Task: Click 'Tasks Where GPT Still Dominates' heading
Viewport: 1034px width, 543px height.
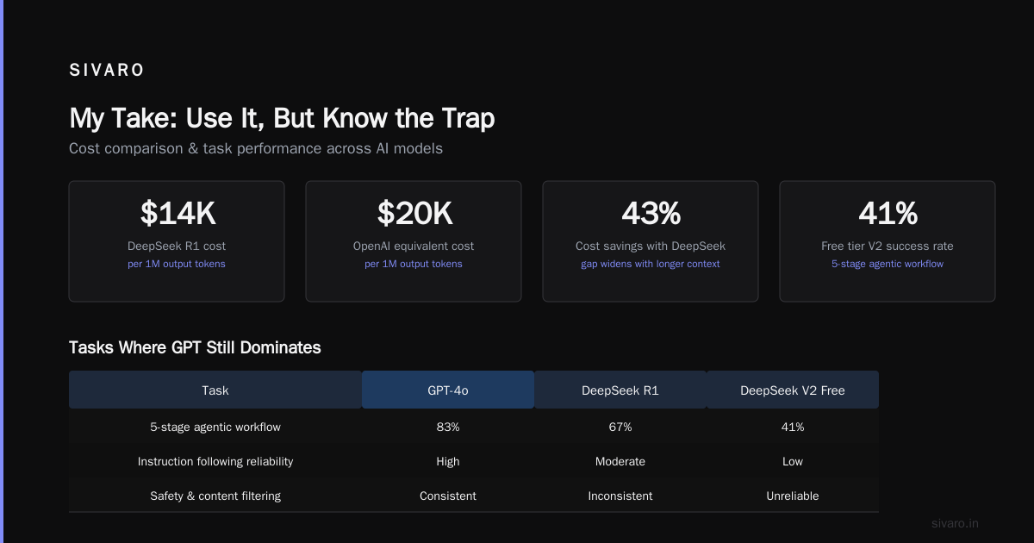Action: tap(195, 347)
